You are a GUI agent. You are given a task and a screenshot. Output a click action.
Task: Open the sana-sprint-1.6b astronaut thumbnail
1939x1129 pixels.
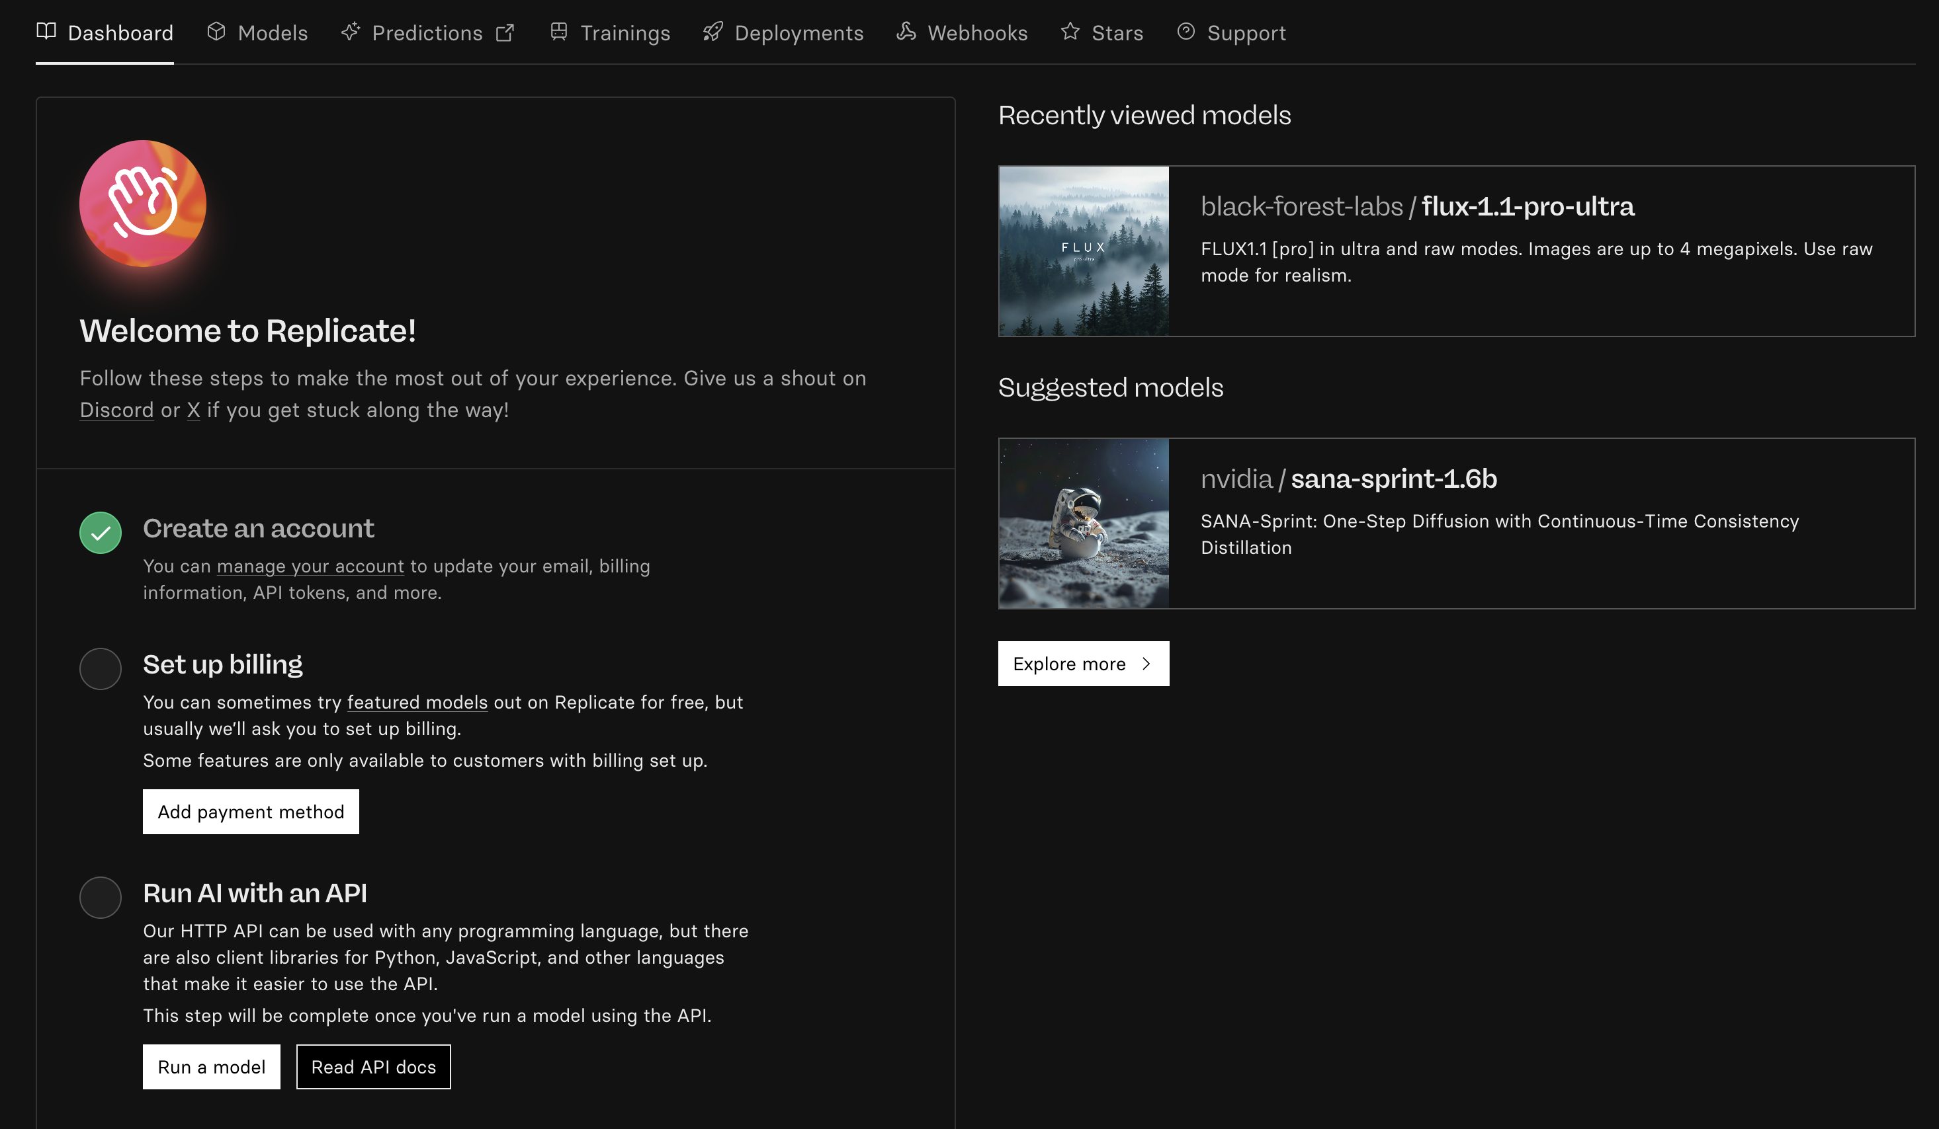[x=1084, y=524]
